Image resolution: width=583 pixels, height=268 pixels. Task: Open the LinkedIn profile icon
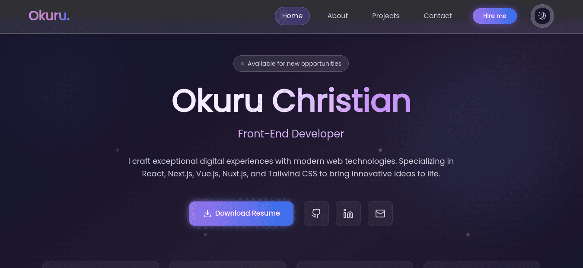(x=348, y=214)
